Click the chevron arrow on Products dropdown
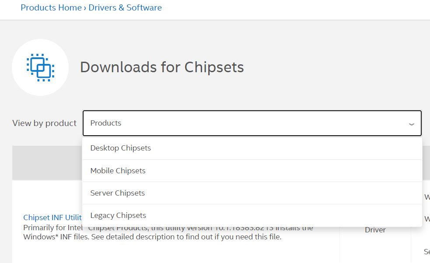 [411, 124]
